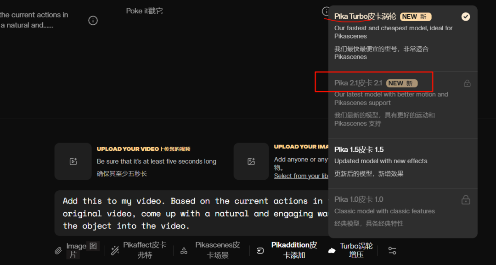Attach an image with the paperclip icon
The image size is (496, 265).
58,251
